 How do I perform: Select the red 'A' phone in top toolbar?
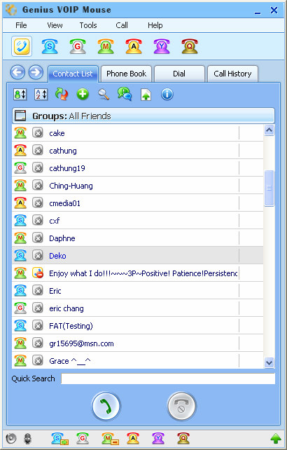click(x=134, y=46)
